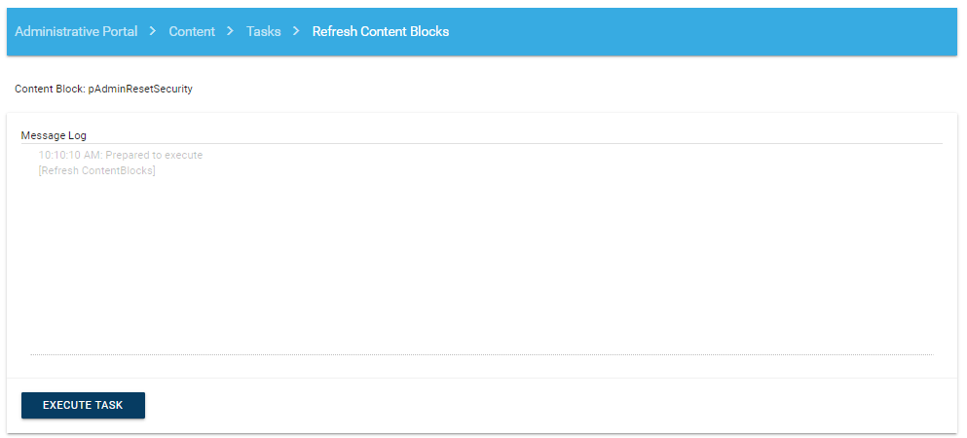The image size is (967, 438).
Task: Click the [Refresh ContentBlocks] log line
Action: click(x=96, y=171)
